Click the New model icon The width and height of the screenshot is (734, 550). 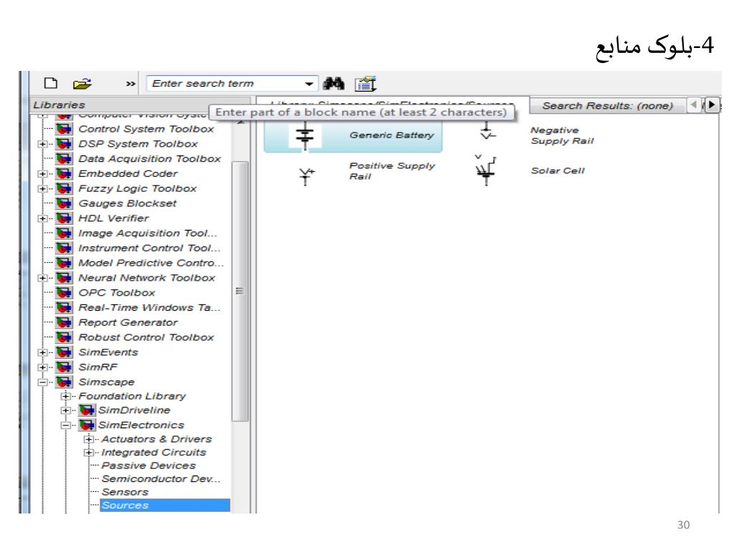(x=51, y=83)
